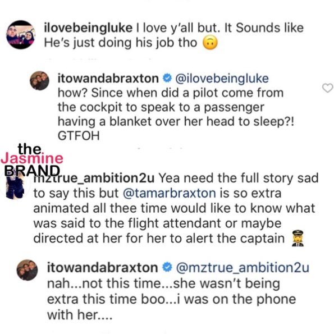Click the @ilovebeingluke mention link
This screenshot has height=334, width=334.
coord(222,79)
